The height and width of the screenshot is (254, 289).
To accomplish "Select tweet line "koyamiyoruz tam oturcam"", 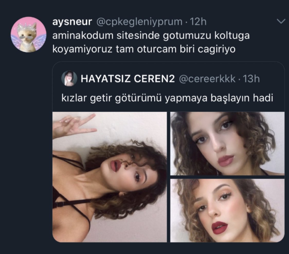I will (x=144, y=49).
